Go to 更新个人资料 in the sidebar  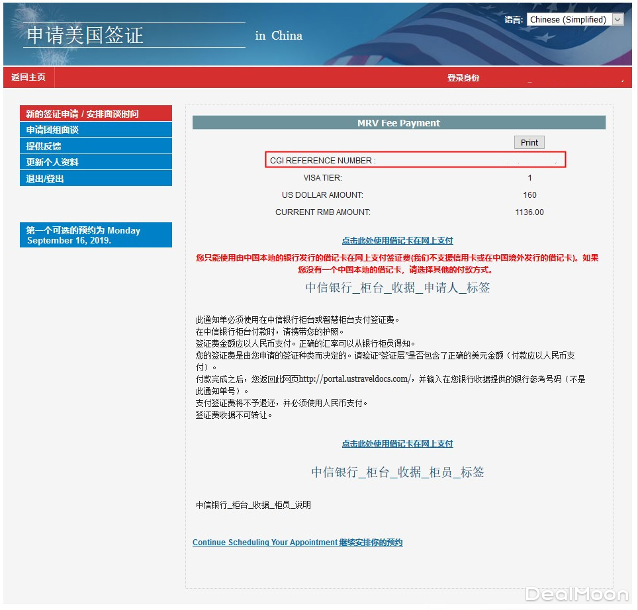coord(95,162)
